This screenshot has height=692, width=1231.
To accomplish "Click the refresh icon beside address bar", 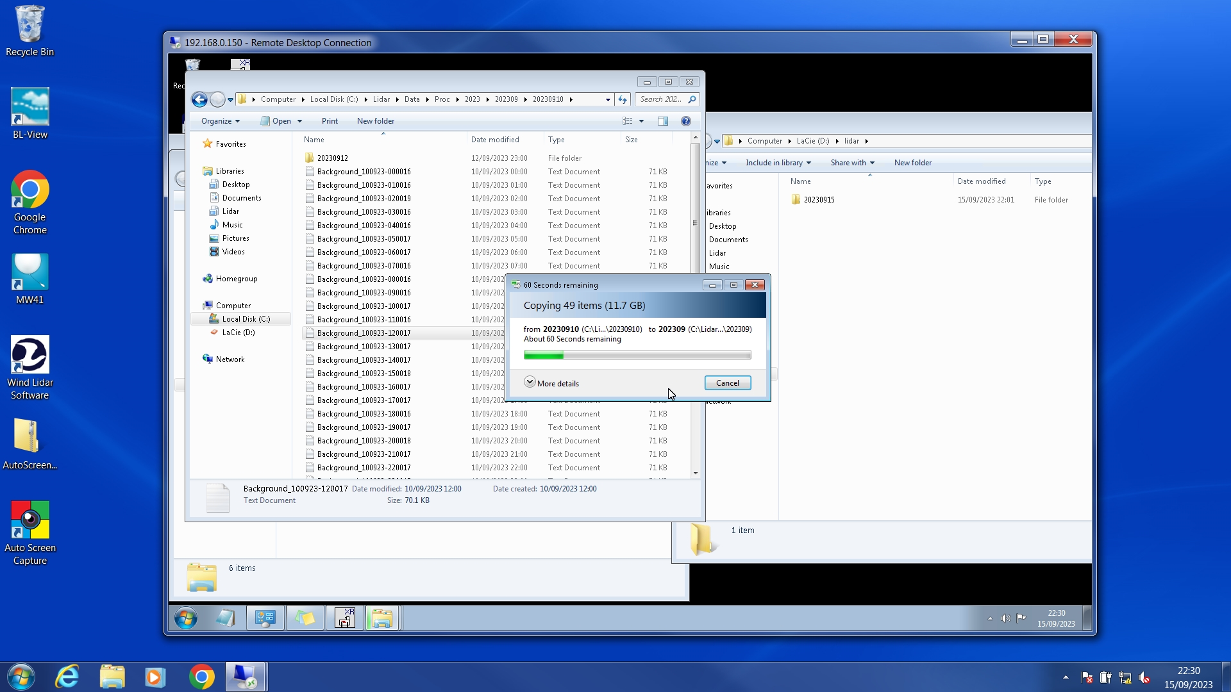I will point(623,99).
